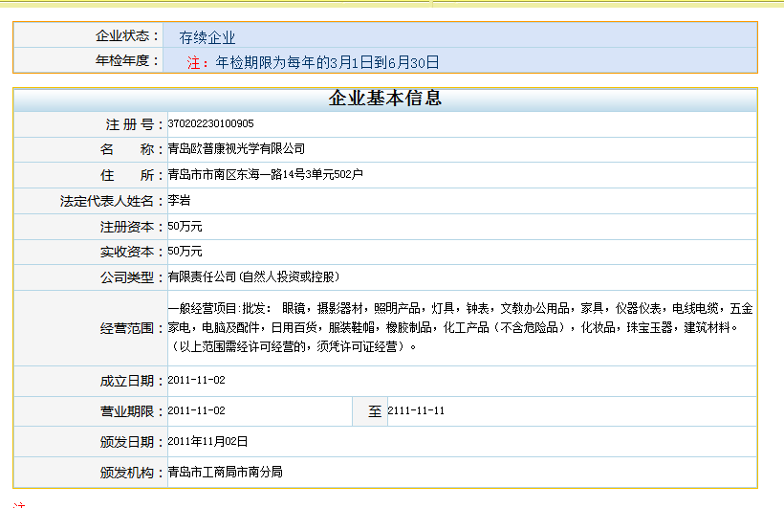Click the 实收资本 label
Image resolution: width=784 pixels, height=508 pixels.
132,253
